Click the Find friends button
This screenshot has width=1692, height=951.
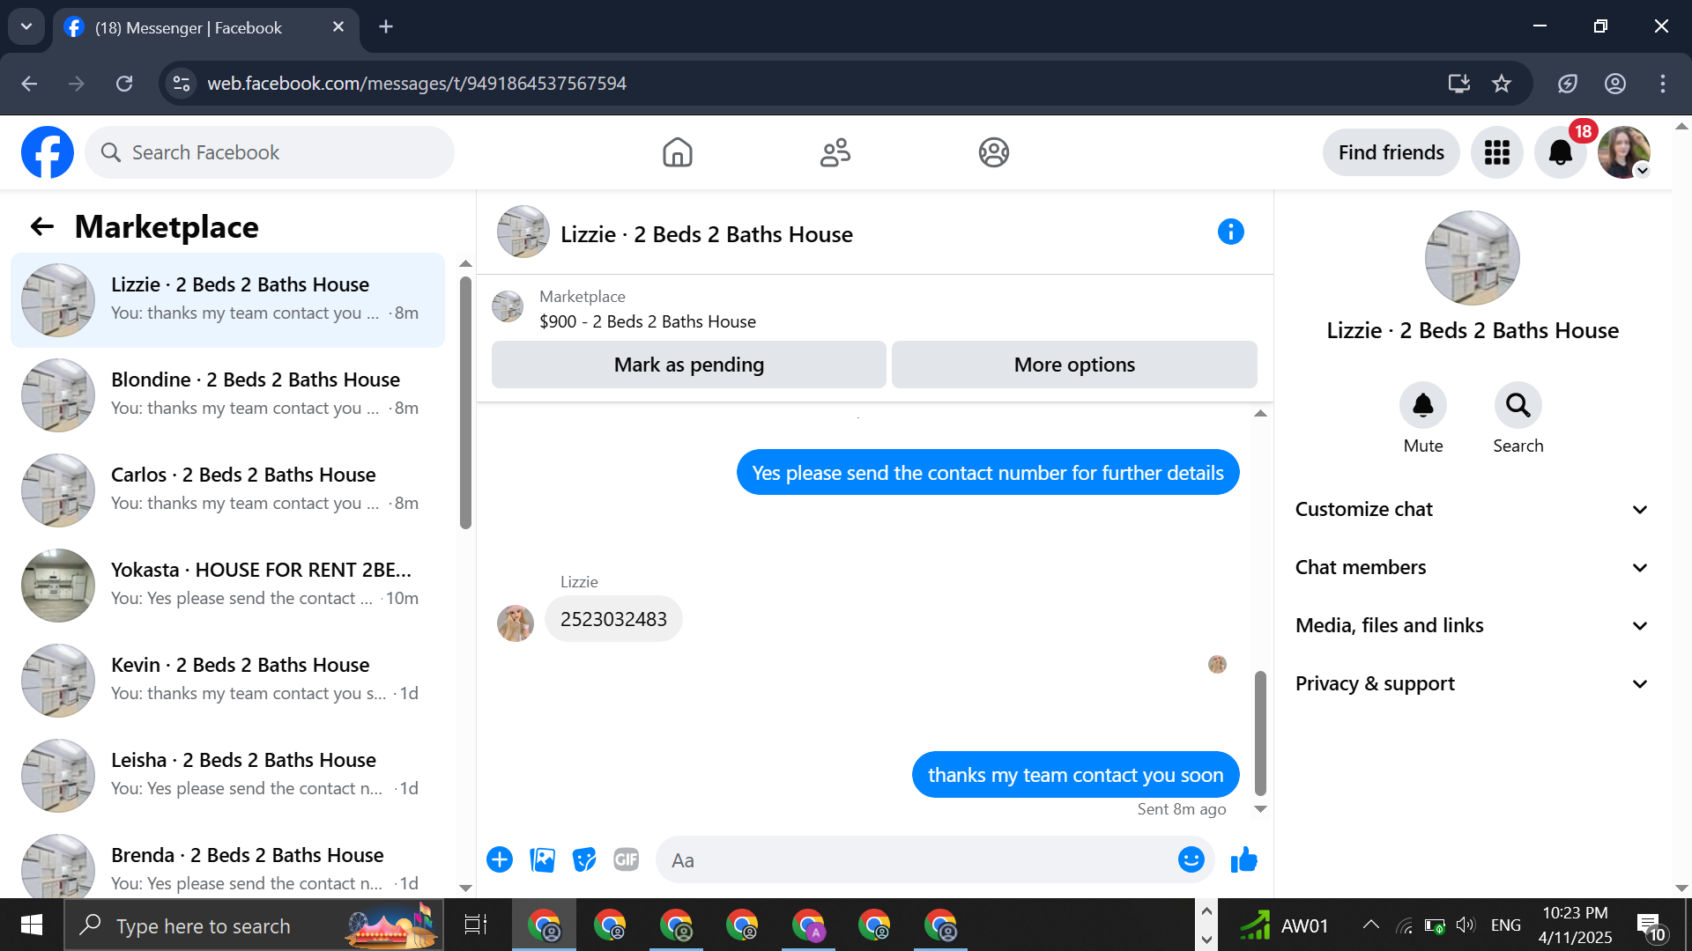(x=1391, y=152)
